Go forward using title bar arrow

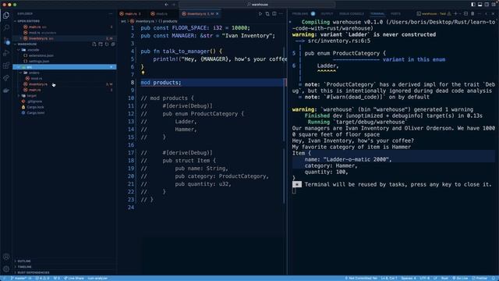[173, 5]
